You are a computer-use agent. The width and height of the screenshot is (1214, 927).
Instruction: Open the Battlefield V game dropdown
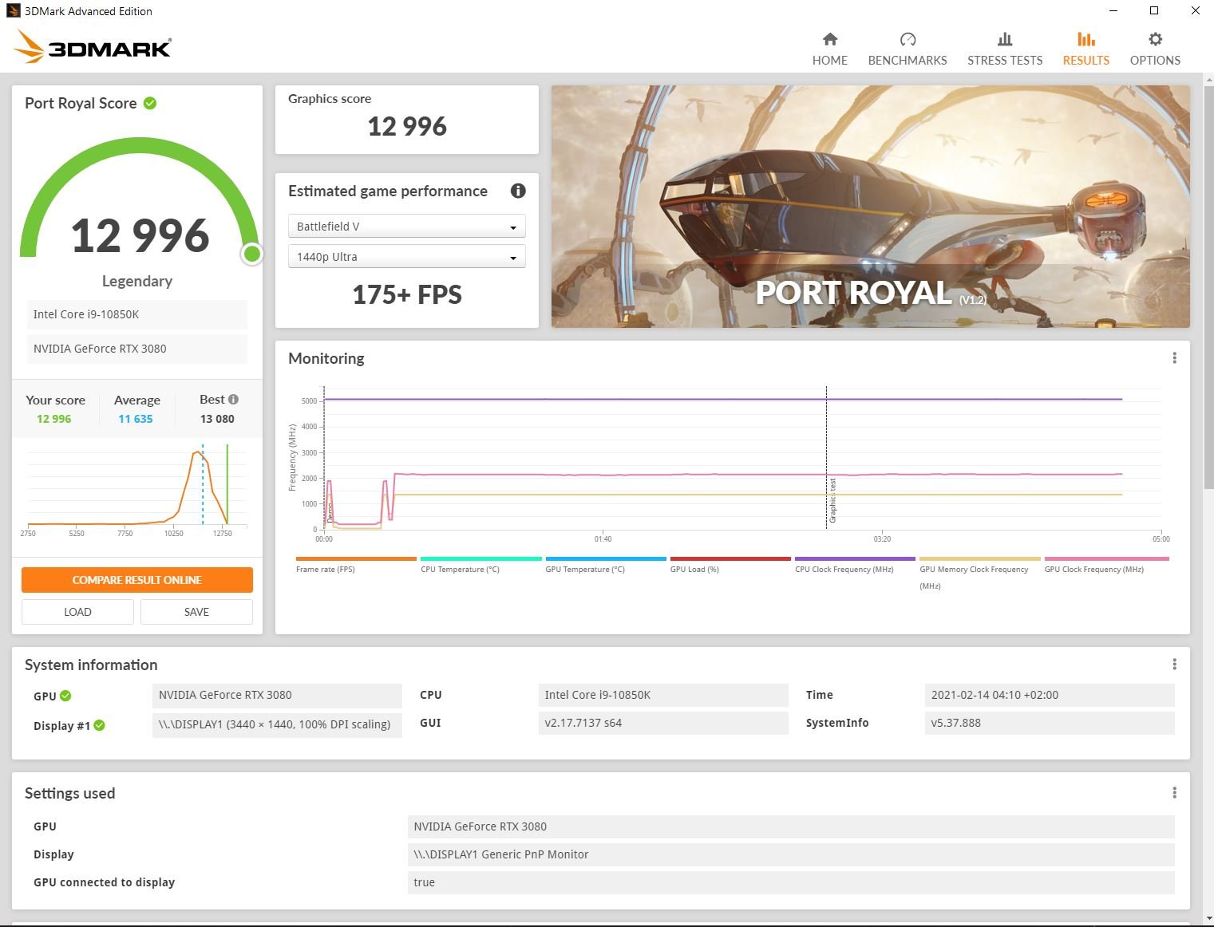click(x=406, y=227)
